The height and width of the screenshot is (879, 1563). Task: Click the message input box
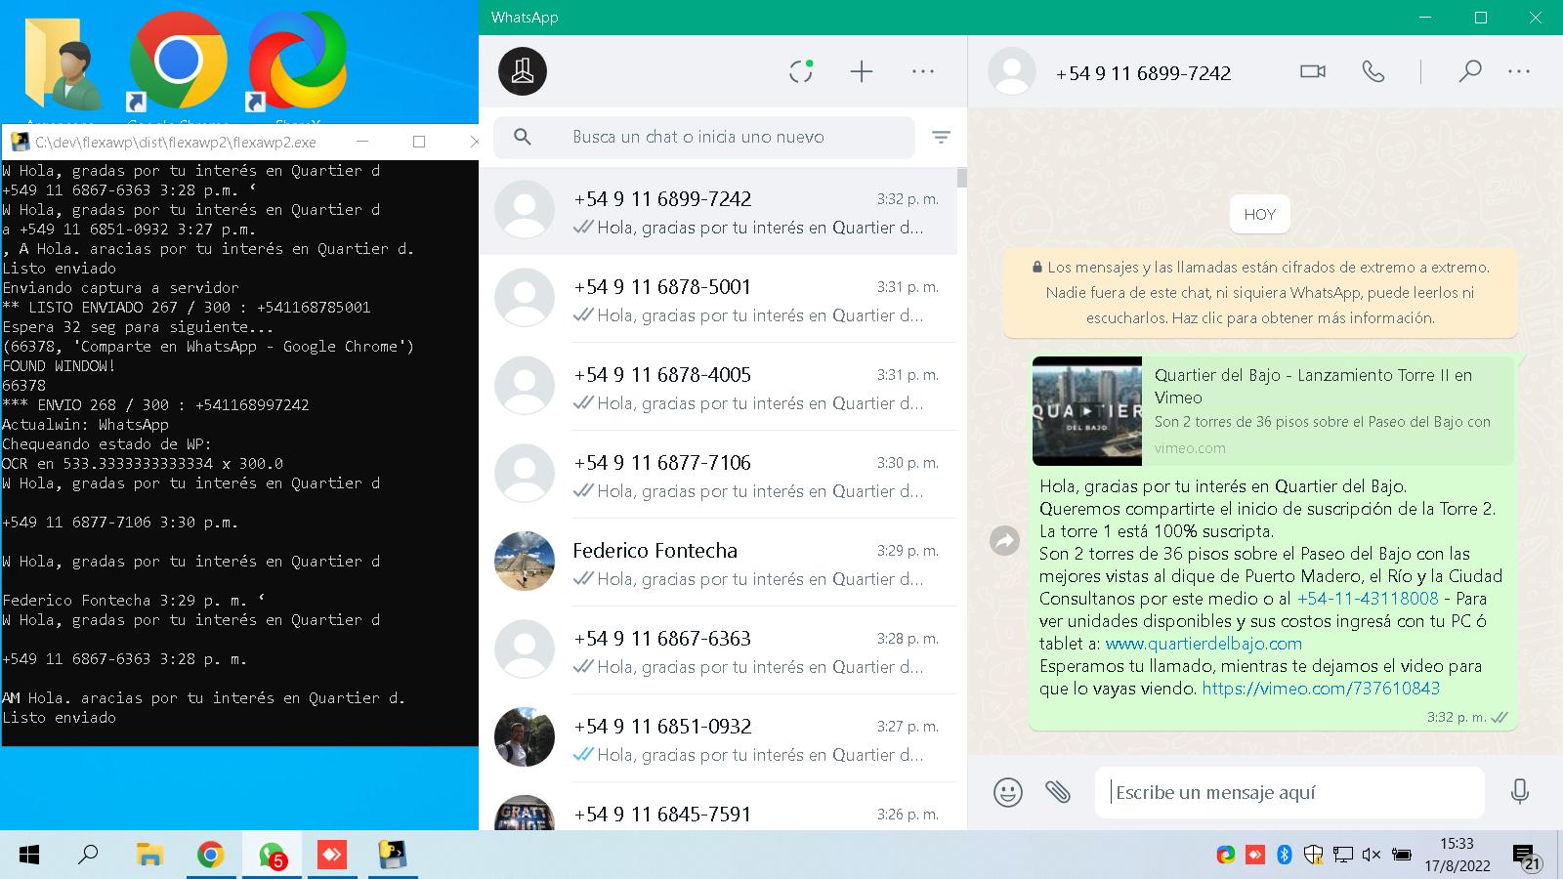click(1289, 792)
